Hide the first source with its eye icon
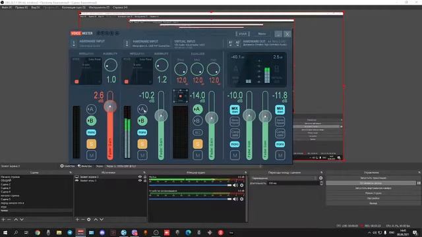 click(140, 177)
